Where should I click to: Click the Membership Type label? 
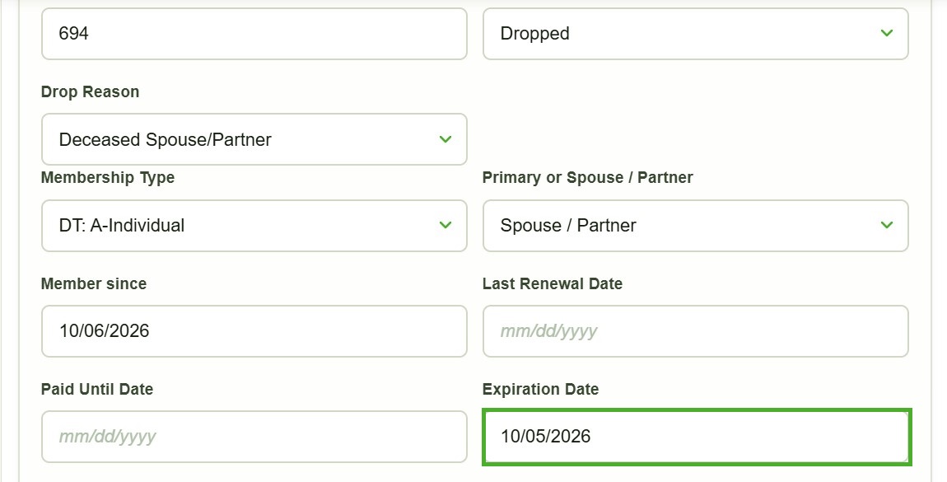(x=108, y=178)
